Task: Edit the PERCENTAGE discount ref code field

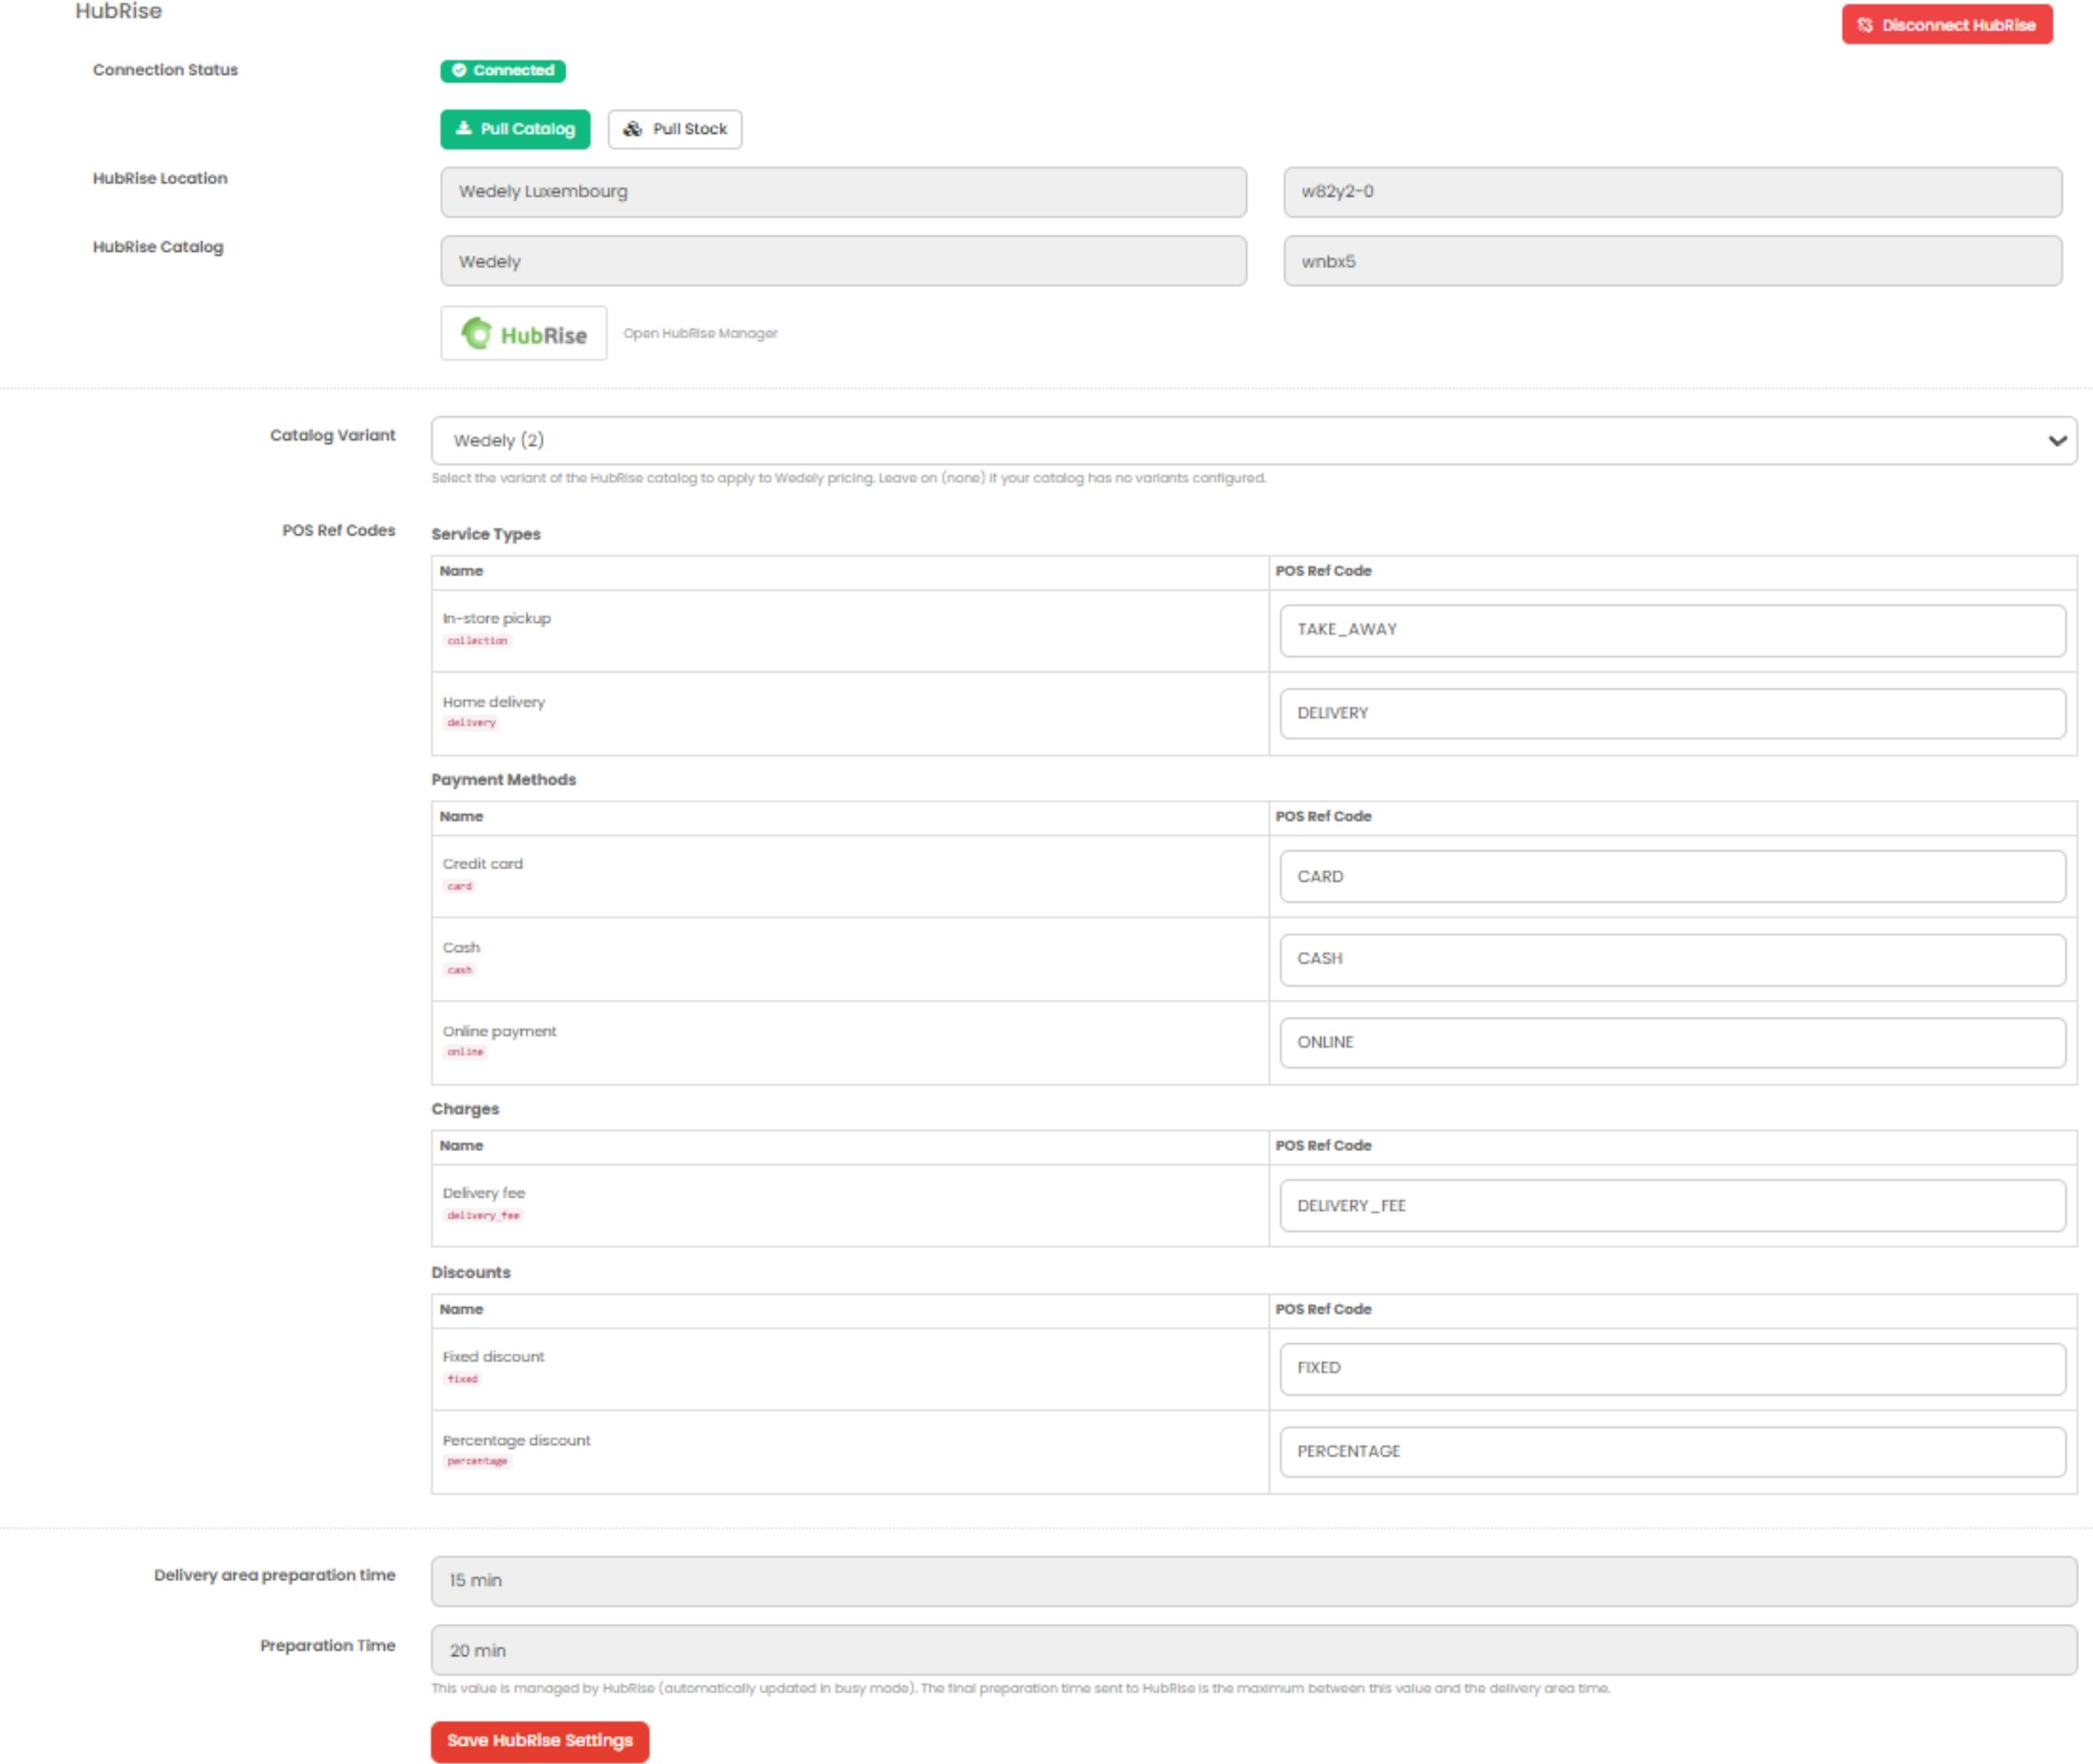Action: 1672,1451
